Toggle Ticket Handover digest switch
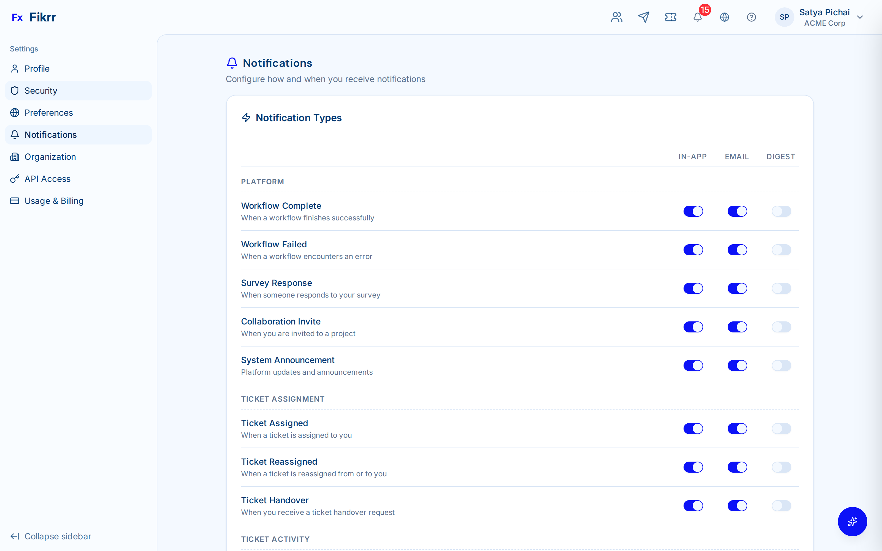 pos(781,505)
